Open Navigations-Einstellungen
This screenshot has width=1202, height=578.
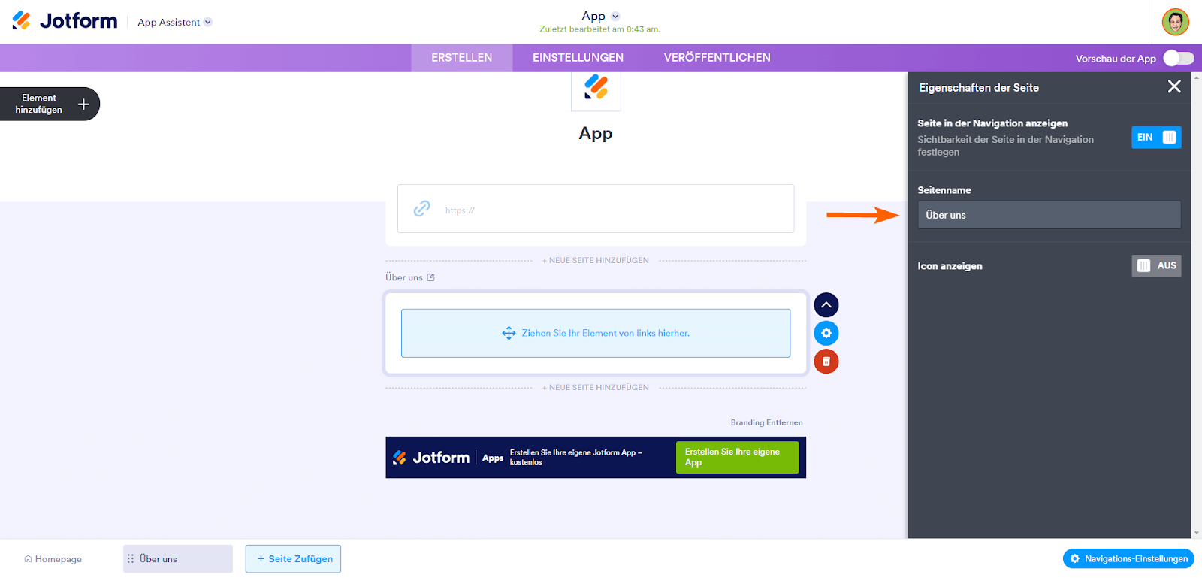(1128, 559)
